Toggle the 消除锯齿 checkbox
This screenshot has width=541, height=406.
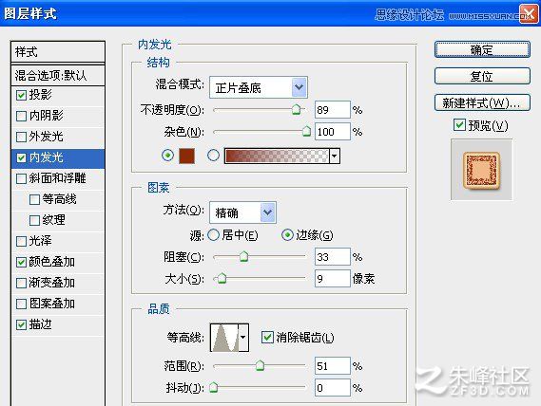(x=267, y=337)
